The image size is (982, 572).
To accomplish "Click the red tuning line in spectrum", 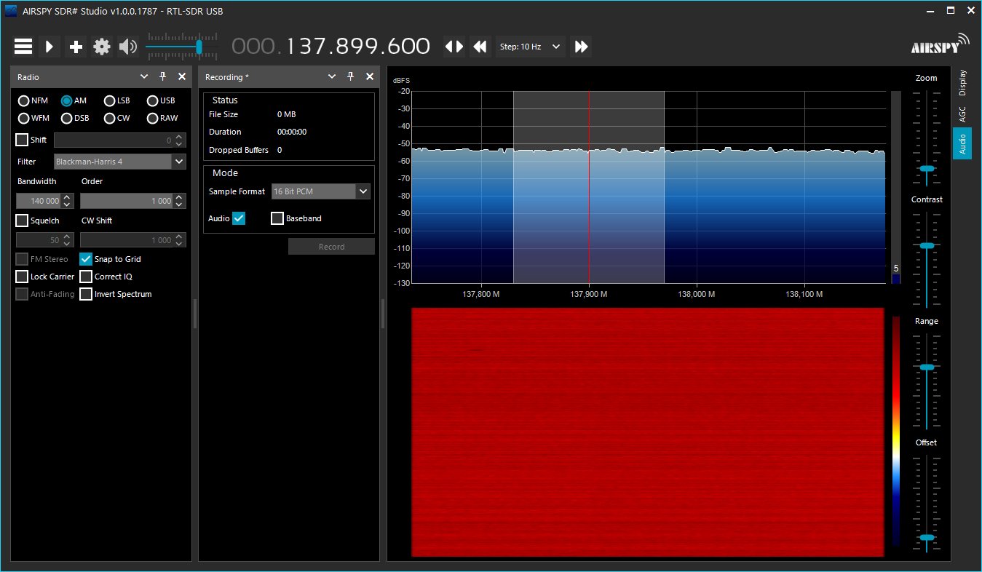I will (x=589, y=187).
